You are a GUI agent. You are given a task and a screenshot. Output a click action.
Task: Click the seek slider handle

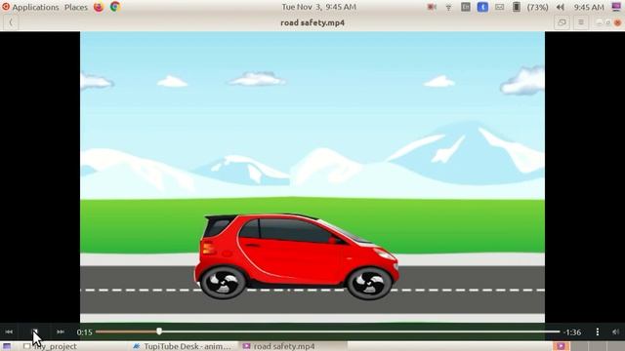(159, 331)
